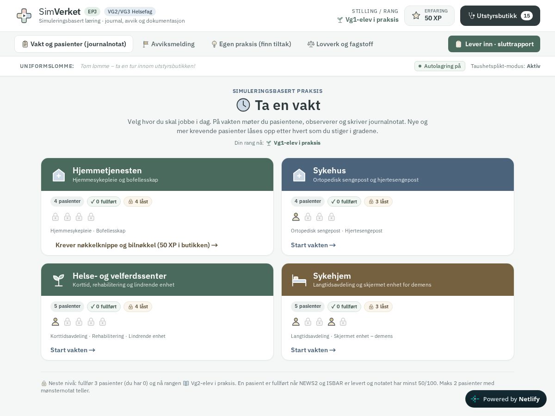Click the 15 counter on Utstyrsbutikk
The image size is (555, 416).
(x=527, y=16)
